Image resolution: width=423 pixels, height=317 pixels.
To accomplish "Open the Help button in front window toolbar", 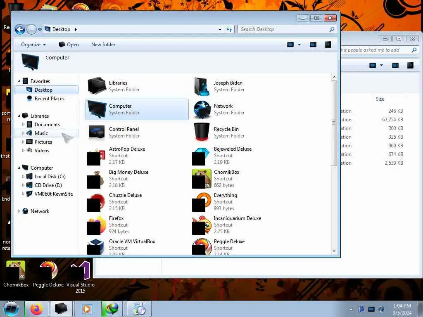I will click(x=328, y=45).
